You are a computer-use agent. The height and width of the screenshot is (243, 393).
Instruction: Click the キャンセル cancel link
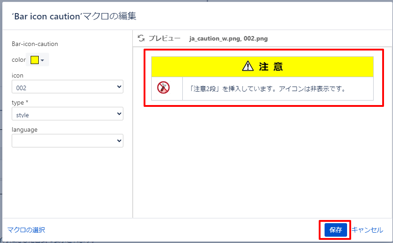pos(367,230)
